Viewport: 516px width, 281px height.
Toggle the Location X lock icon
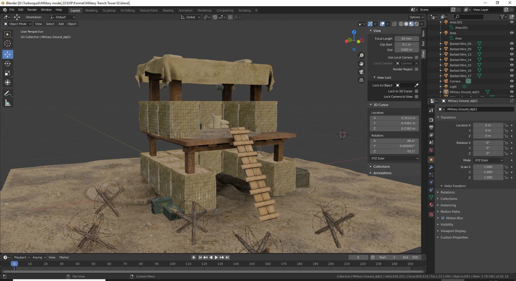coord(506,125)
